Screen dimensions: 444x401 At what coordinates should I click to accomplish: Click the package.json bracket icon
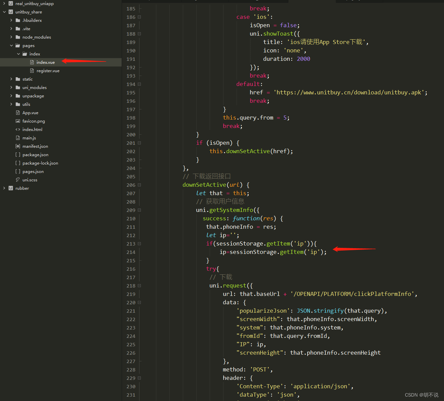18,154
